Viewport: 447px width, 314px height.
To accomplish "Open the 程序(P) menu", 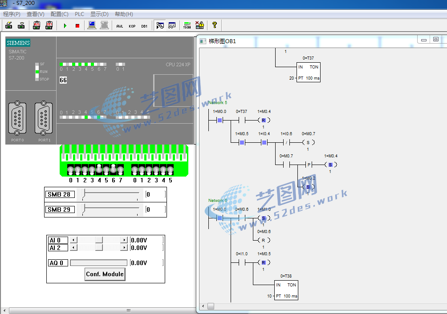I will click(x=12, y=14).
